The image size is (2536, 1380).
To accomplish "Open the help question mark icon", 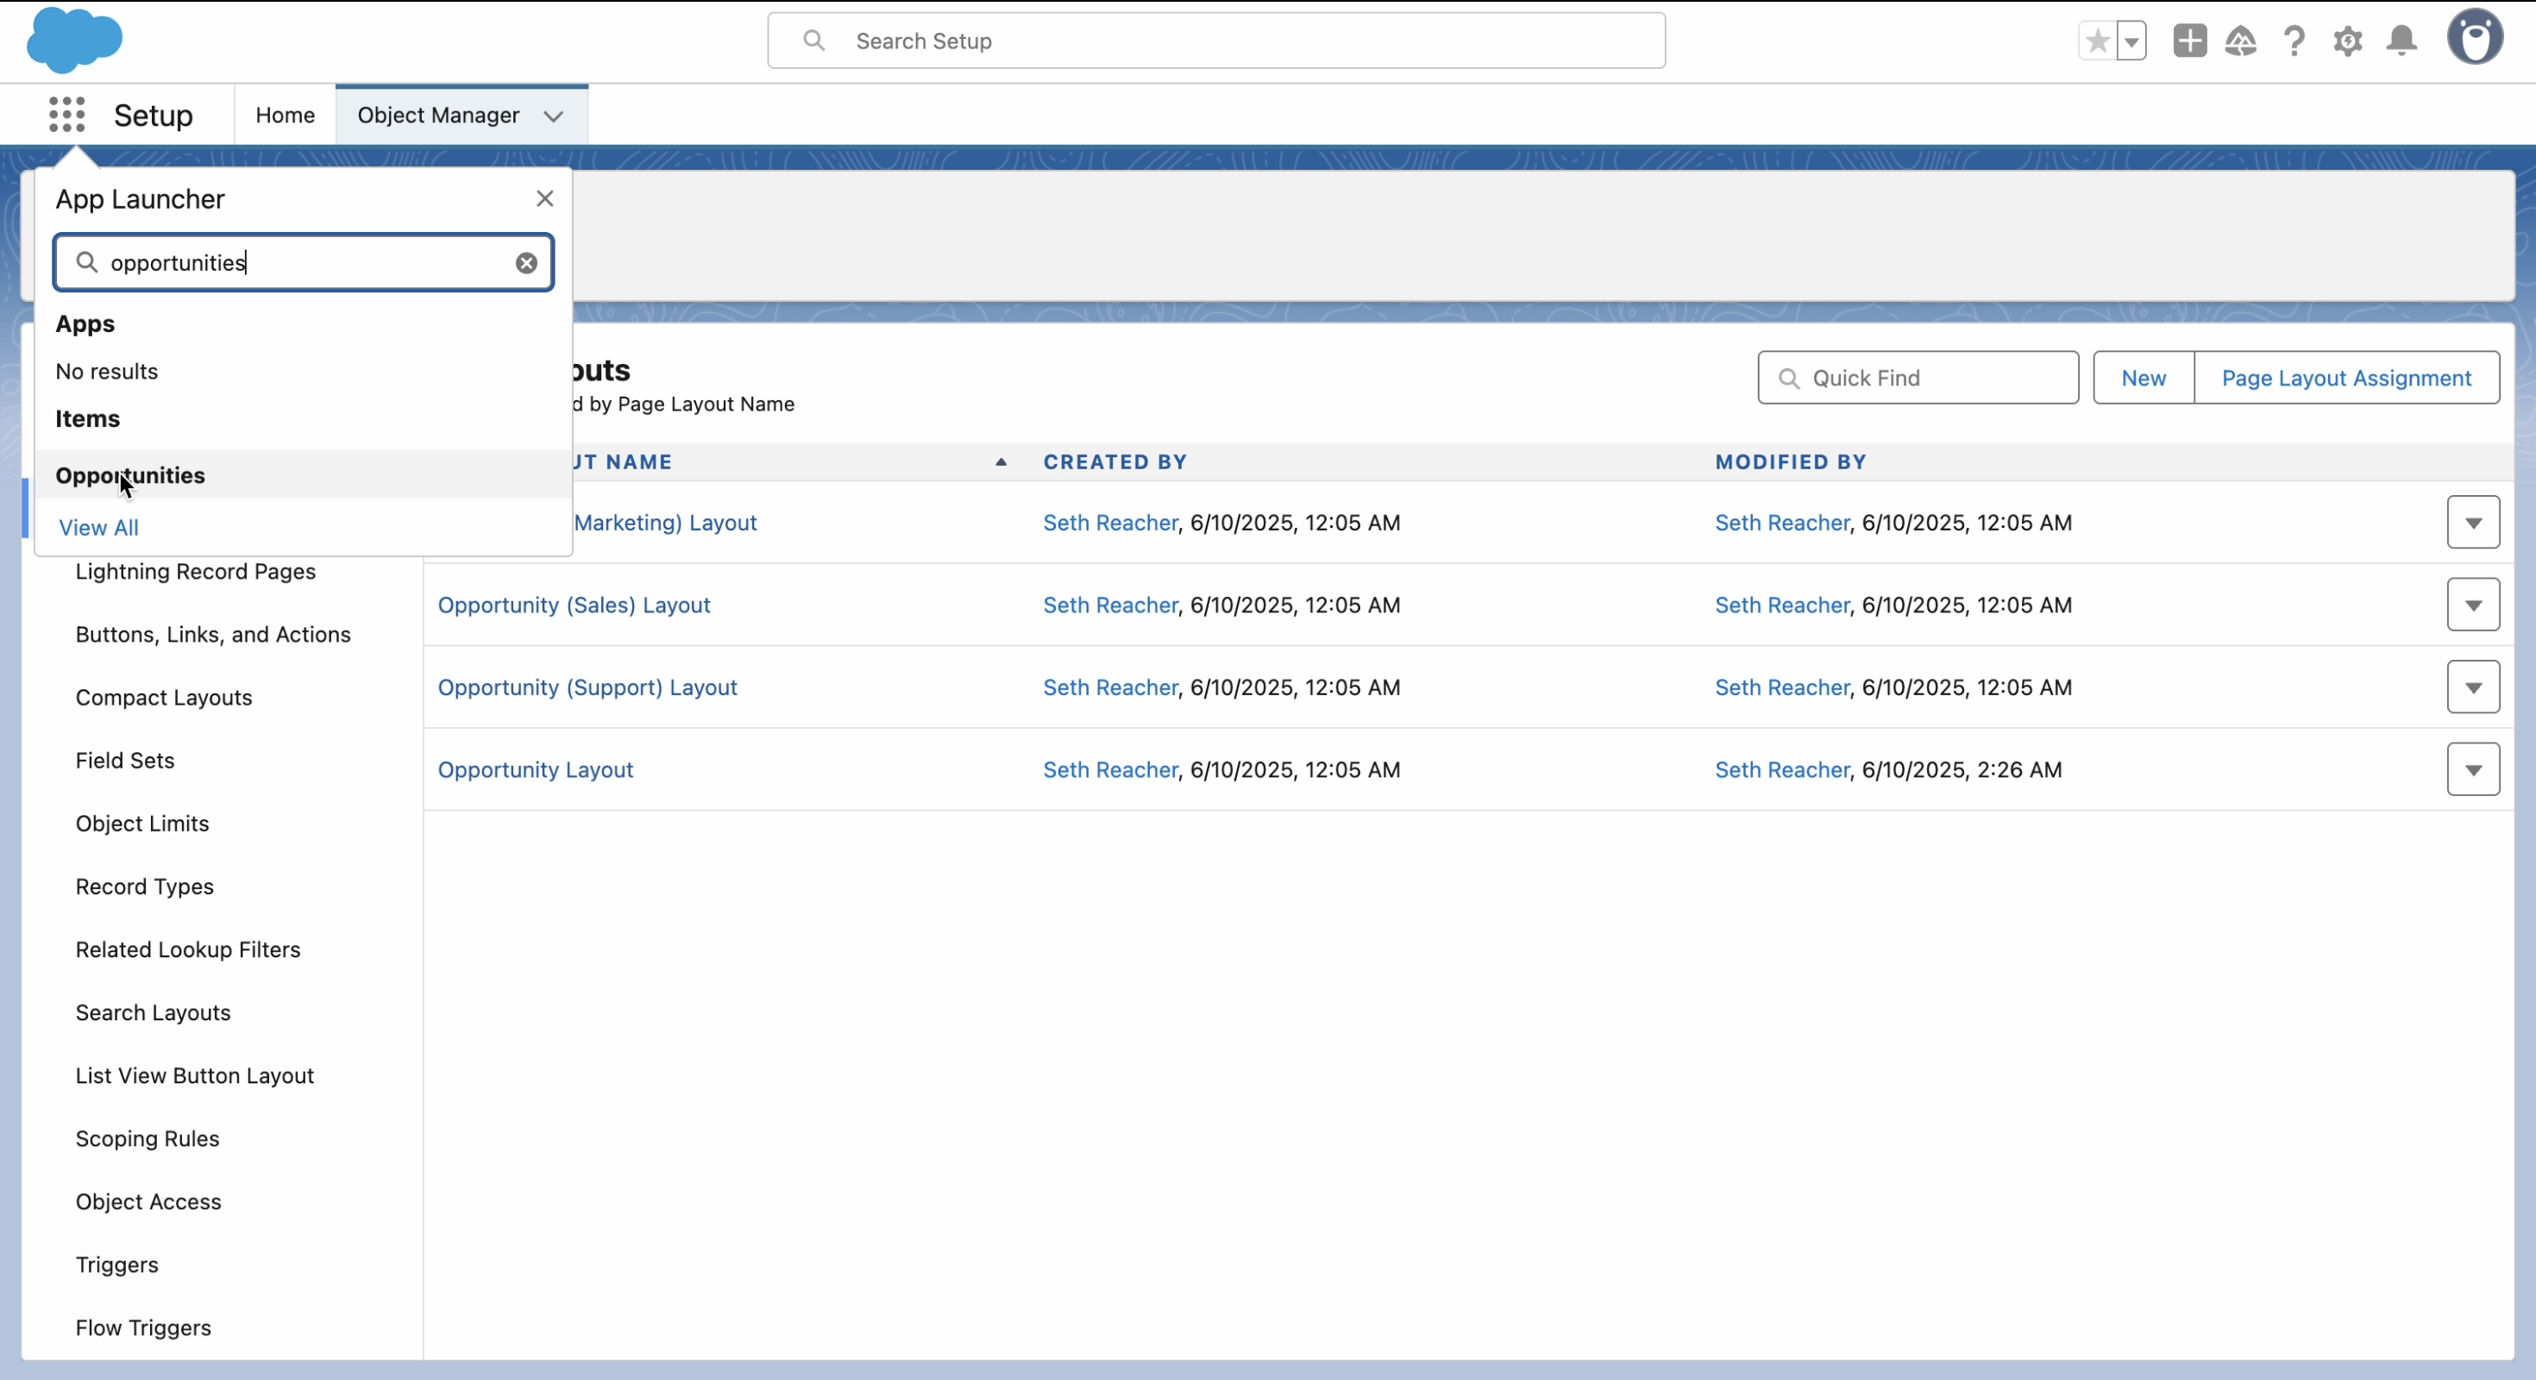I will pos(2294,41).
